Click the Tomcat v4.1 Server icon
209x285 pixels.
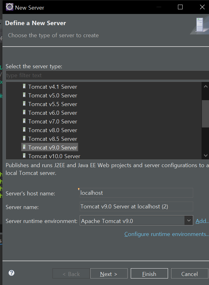click(x=24, y=86)
